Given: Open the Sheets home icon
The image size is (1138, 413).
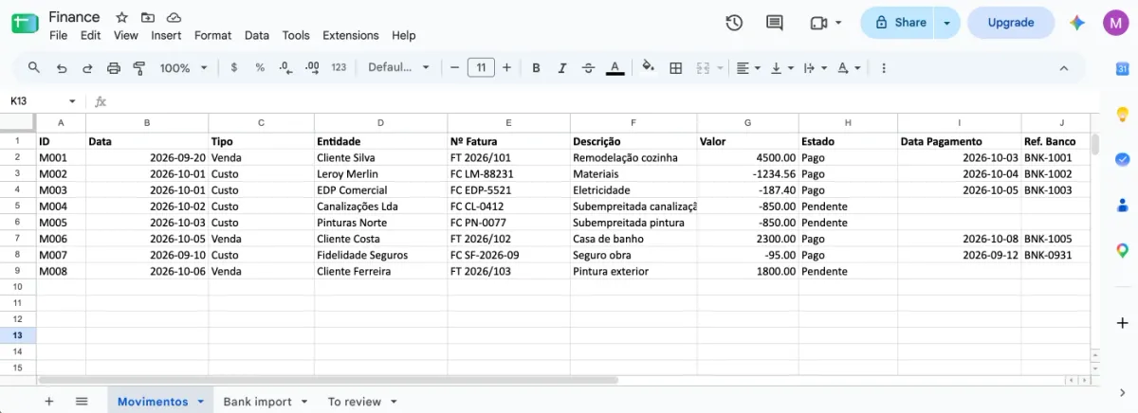Looking at the screenshot, I should [x=25, y=25].
